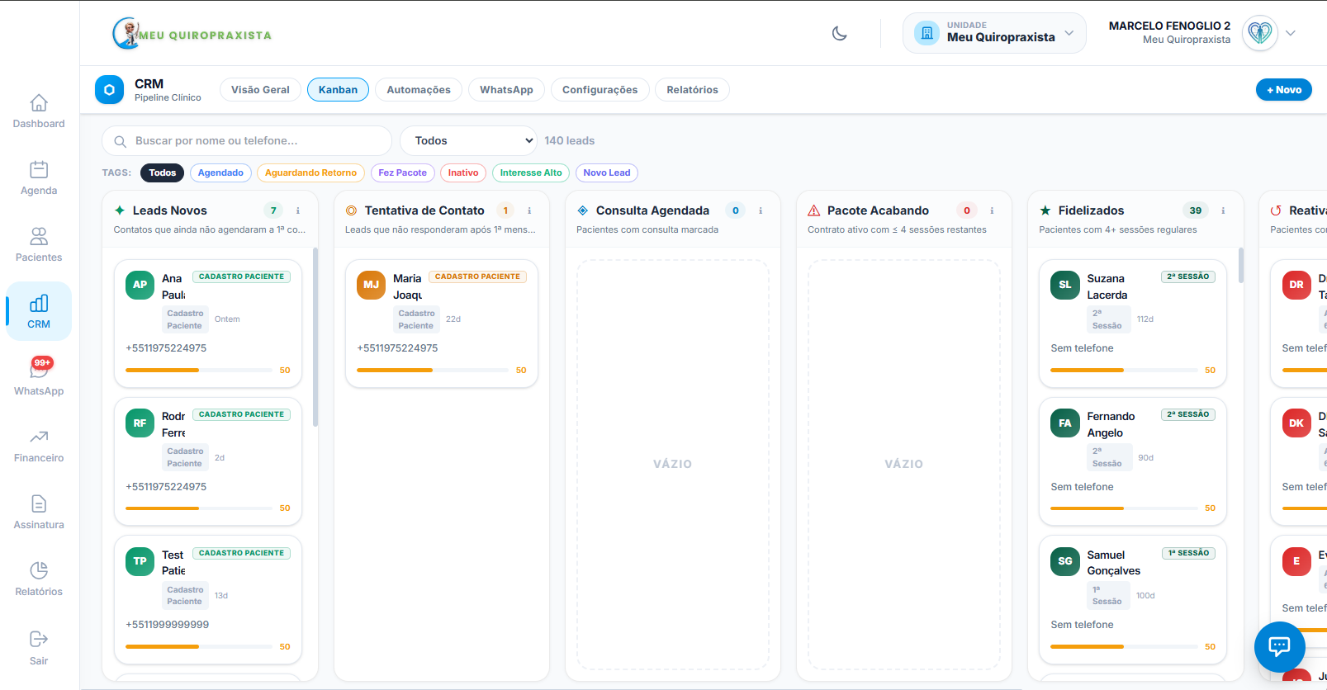Open WhatsApp in sidebar with 99+ badge
The height and width of the screenshot is (690, 1327).
click(39, 377)
